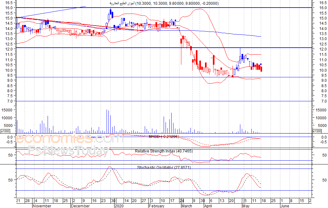Viewport: 328px width, 208px height.
Task: Click the Relative Strength Index label
Action: (164, 151)
